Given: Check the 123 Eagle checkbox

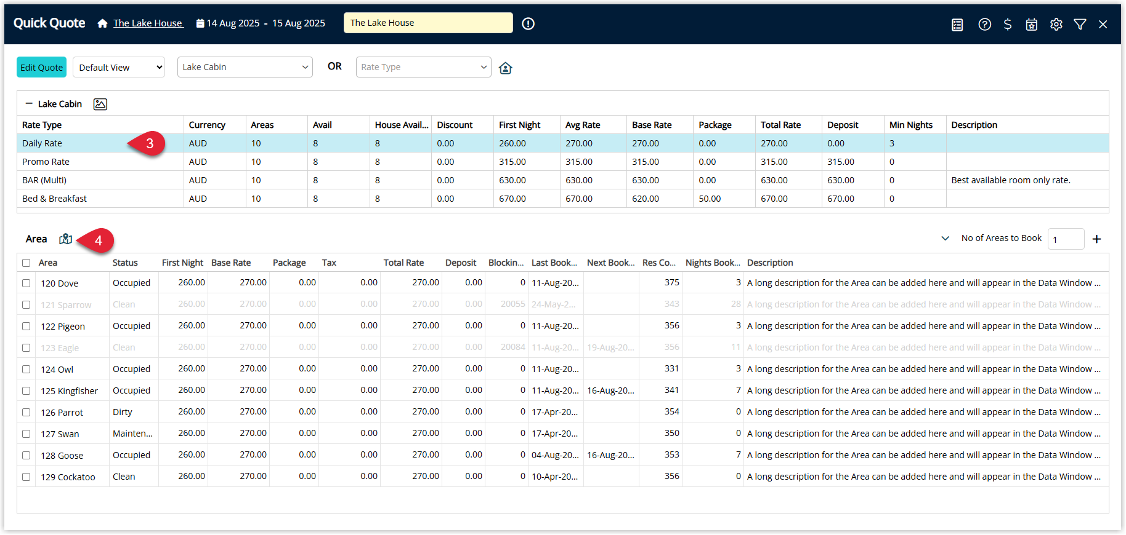Looking at the screenshot, I should coord(26,348).
